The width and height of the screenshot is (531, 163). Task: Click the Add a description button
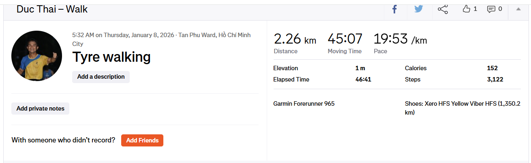click(101, 77)
